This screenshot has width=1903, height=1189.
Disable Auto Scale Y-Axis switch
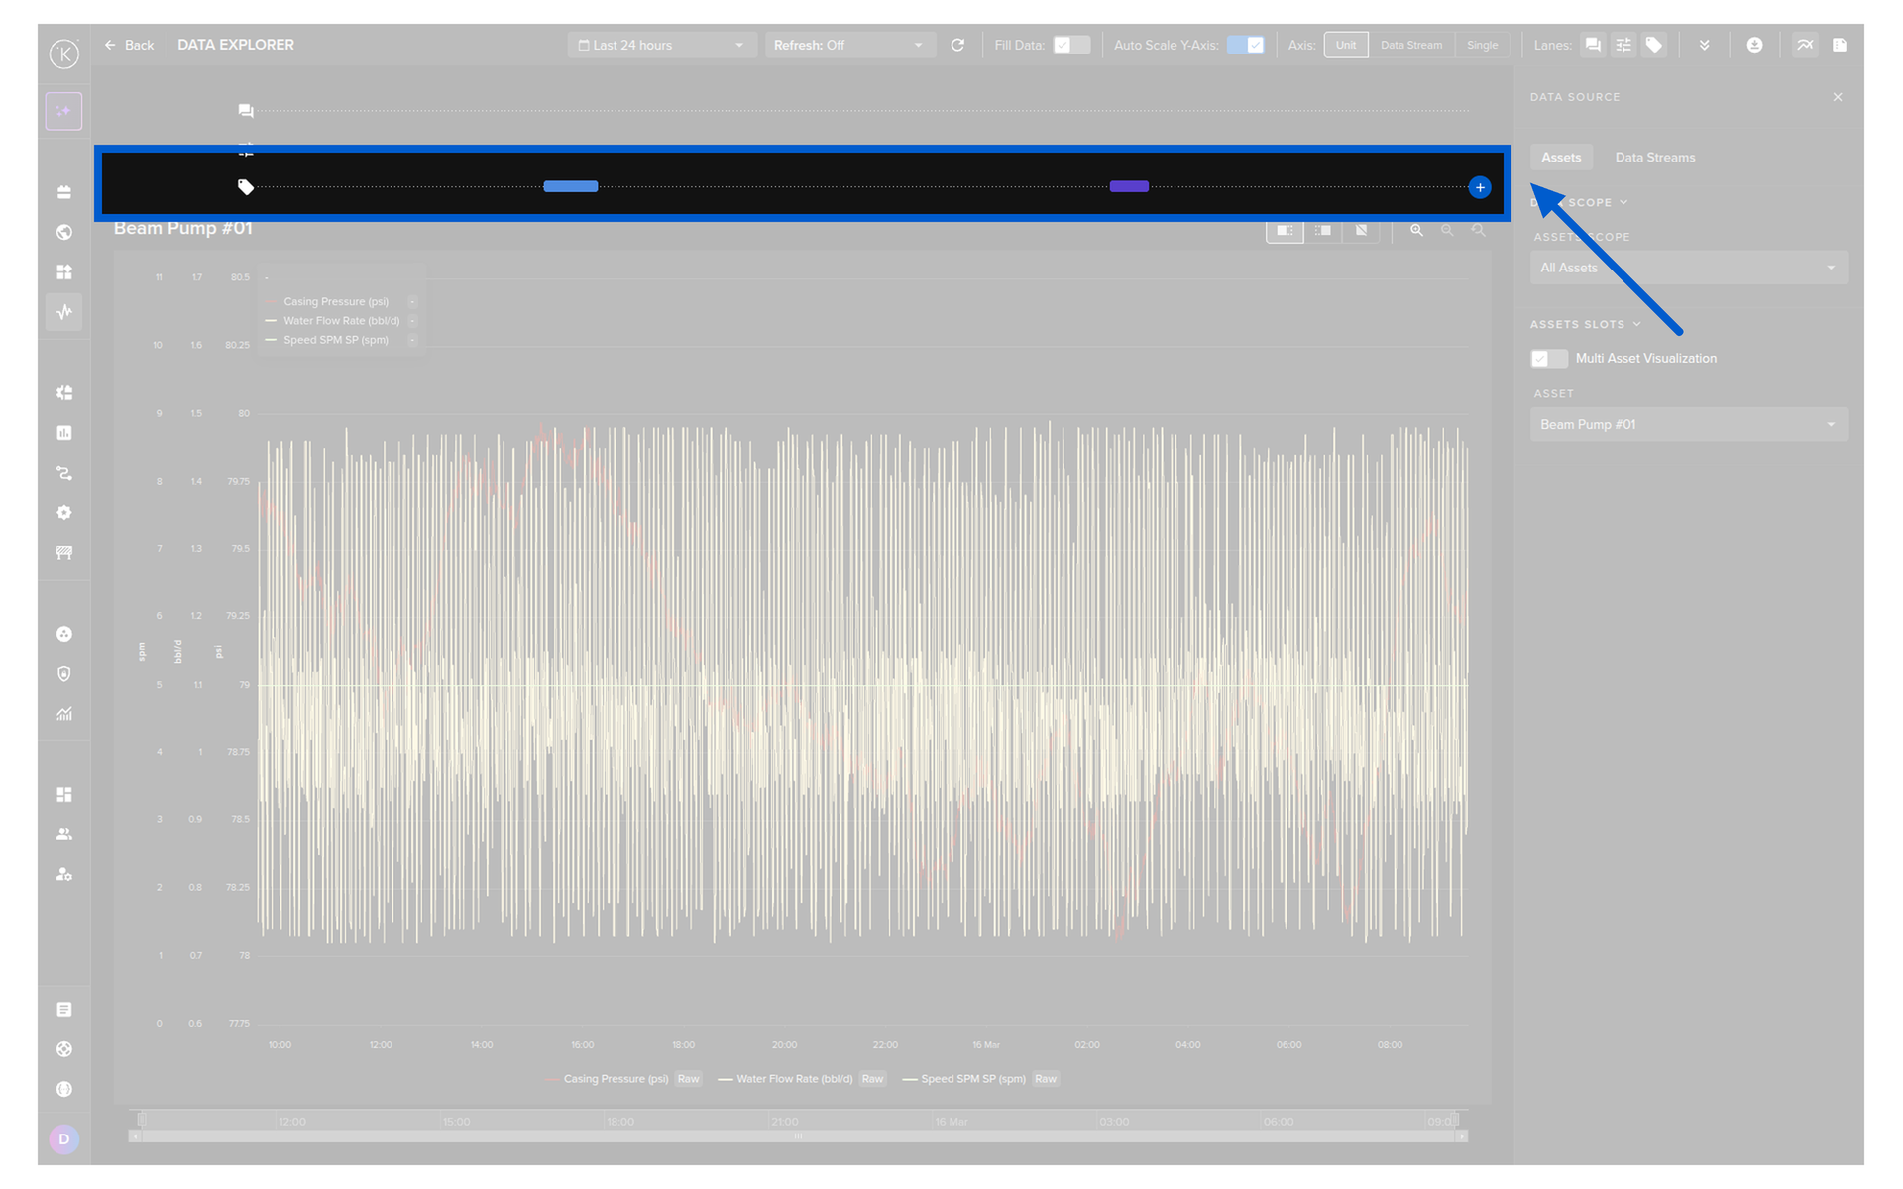(1245, 45)
